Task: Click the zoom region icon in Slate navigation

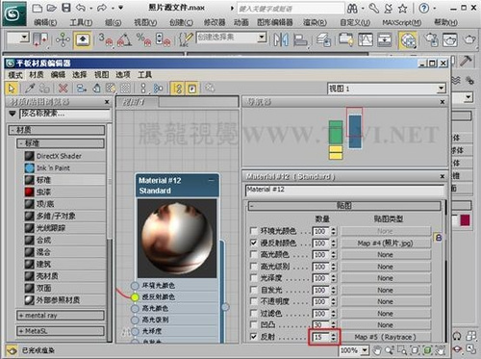Action: point(402,350)
